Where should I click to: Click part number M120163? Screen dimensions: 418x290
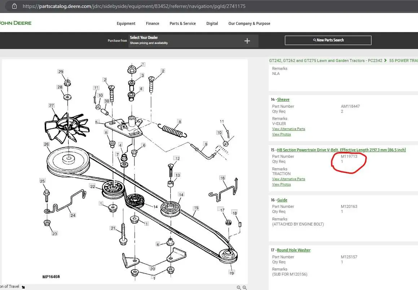[x=349, y=206]
